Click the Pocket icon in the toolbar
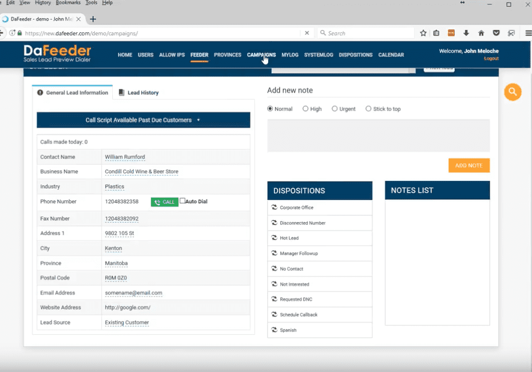532x372 pixels. [496, 33]
